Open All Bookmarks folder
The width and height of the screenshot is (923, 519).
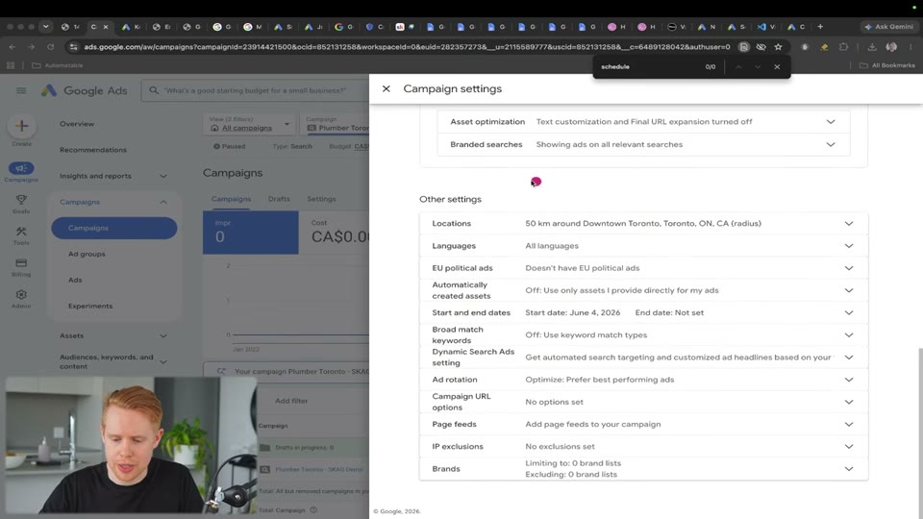point(887,65)
